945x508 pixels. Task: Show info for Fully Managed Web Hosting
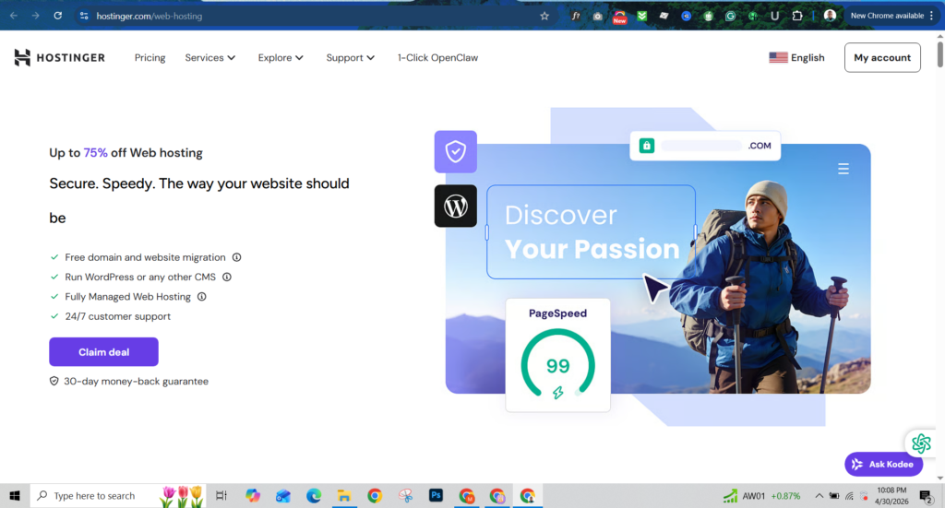click(202, 297)
